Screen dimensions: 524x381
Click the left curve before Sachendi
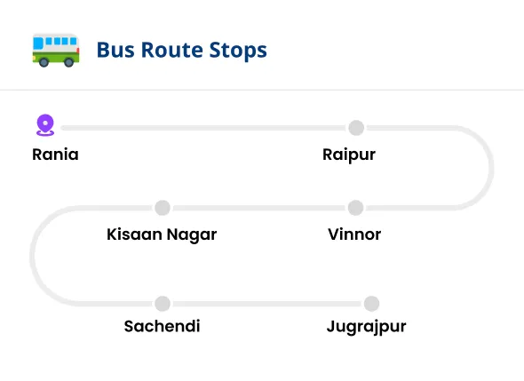pos(33,256)
